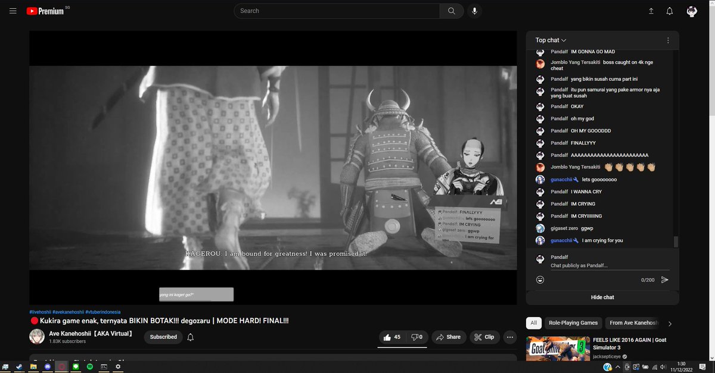This screenshot has height=373, width=715.
Task: Click chat message "OKAY" by Pandalf
Action: click(x=577, y=107)
